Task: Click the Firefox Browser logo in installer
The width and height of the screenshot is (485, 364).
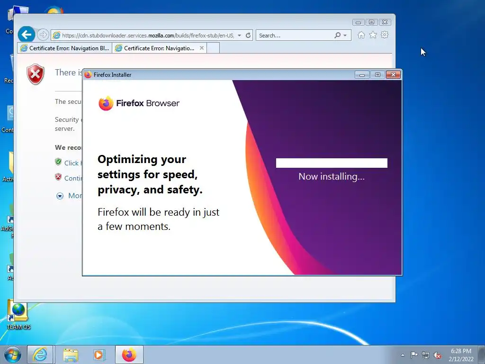Action: [139, 103]
